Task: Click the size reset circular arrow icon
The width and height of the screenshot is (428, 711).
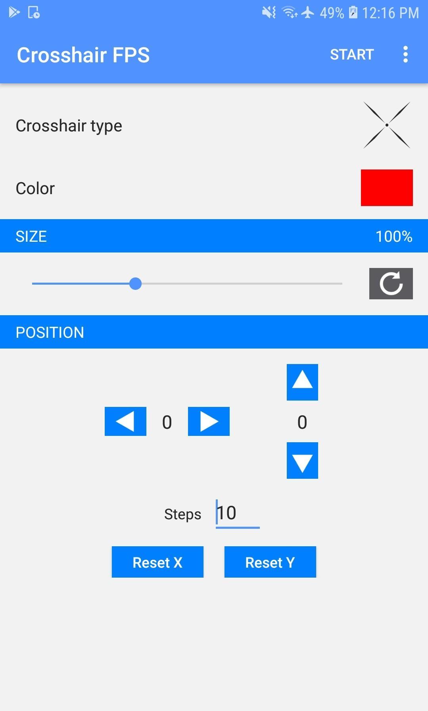Action: (391, 283)
